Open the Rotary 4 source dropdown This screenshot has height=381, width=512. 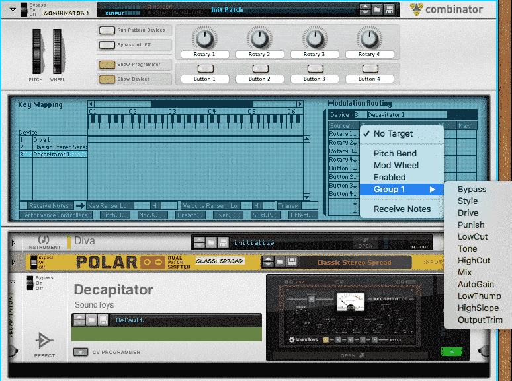pyautogui.click(x=343, y=160)
